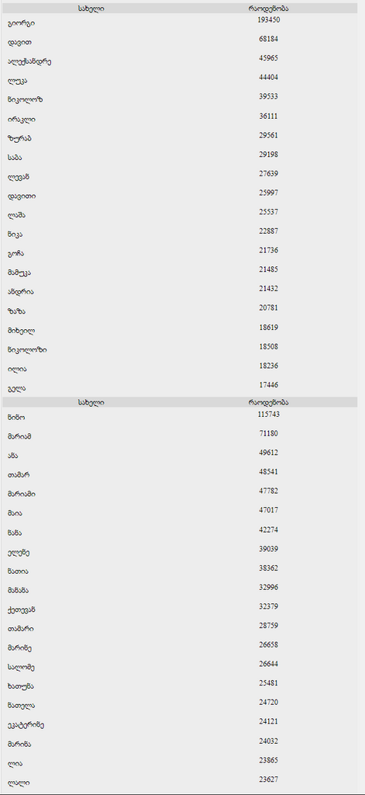Click the სახელი header of the top table

(x=91, y=9)
